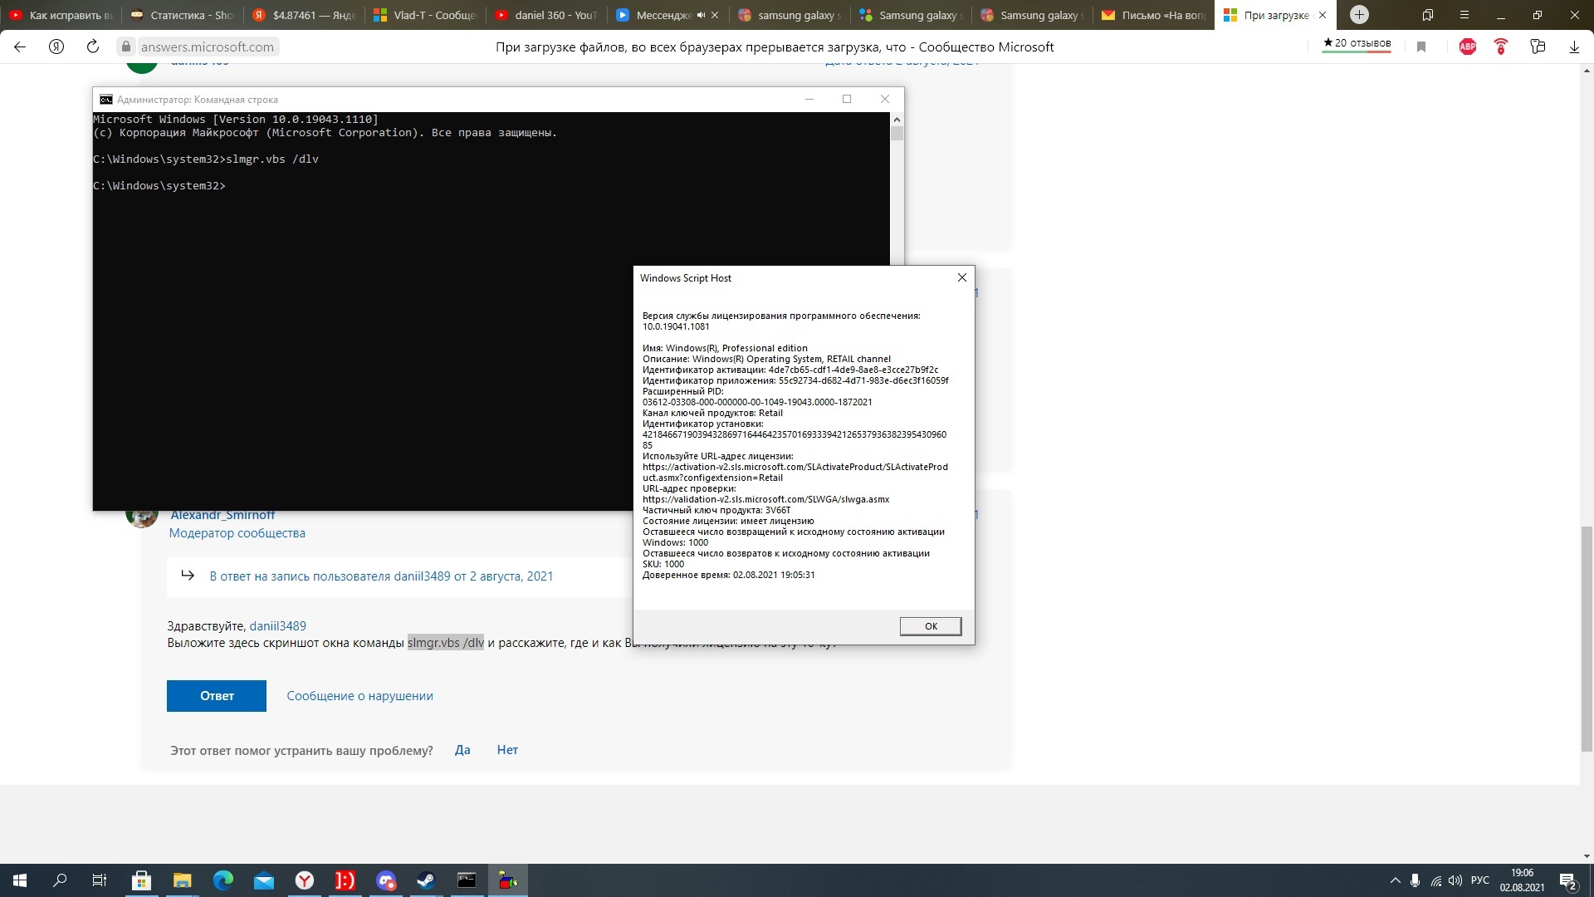
Task: Open a new browser tab
Action: click(1359, 15)
